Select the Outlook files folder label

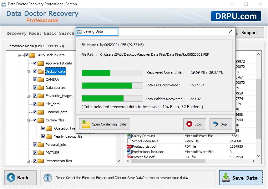point(55,120)
